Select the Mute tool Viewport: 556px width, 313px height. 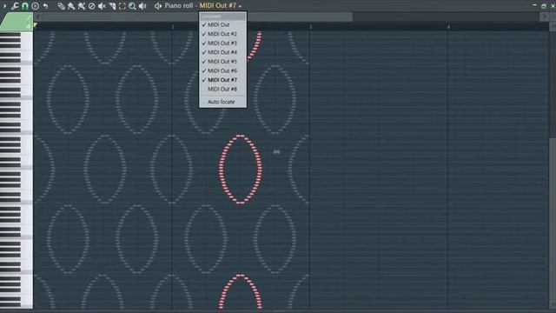pyautogui.click(x=102, y=6)
